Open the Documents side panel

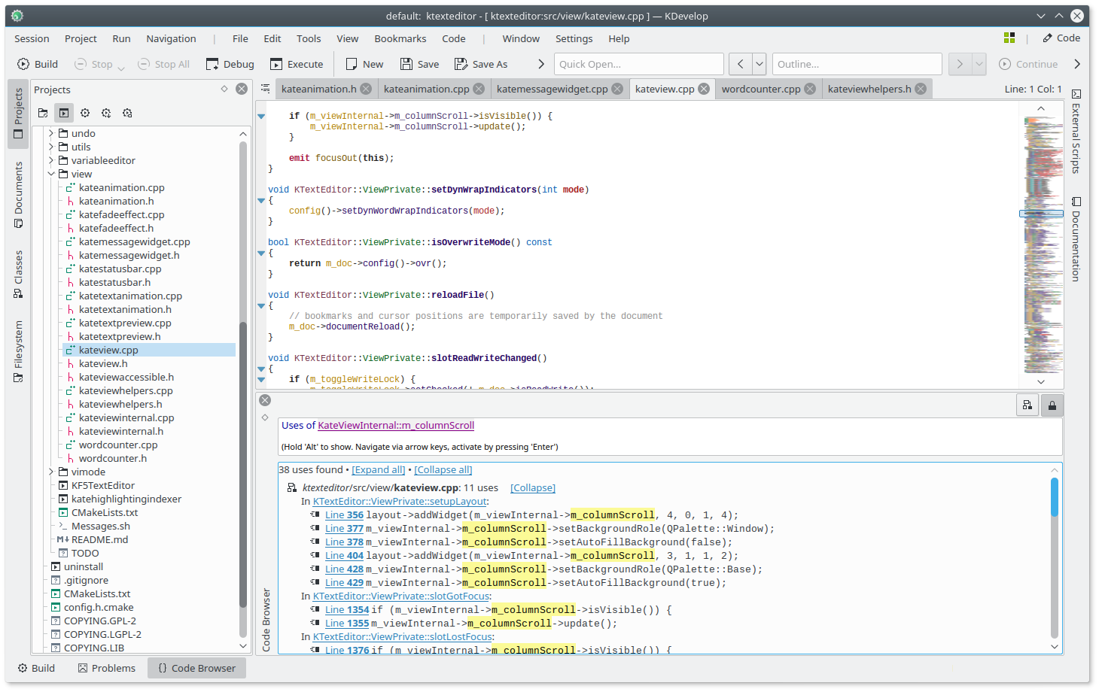click(18, 194)
